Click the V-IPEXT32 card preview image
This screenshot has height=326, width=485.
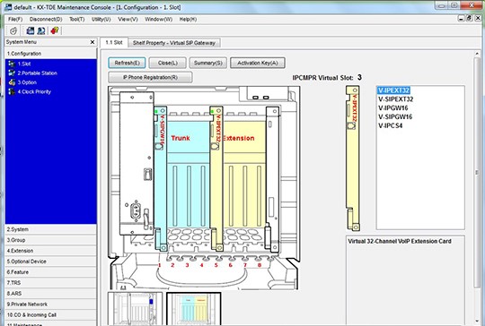pos(353,159)
